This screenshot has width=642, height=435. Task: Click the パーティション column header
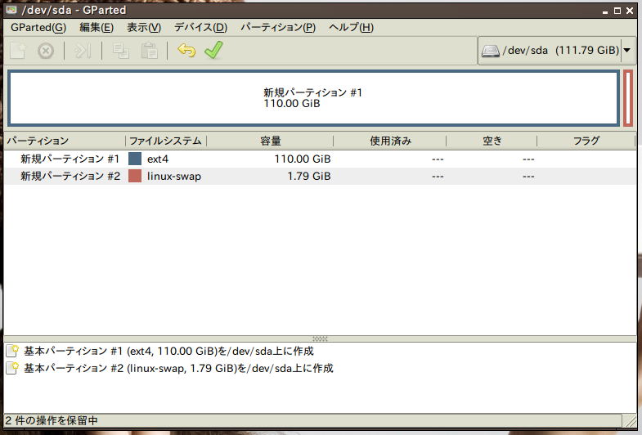point(65,141)
